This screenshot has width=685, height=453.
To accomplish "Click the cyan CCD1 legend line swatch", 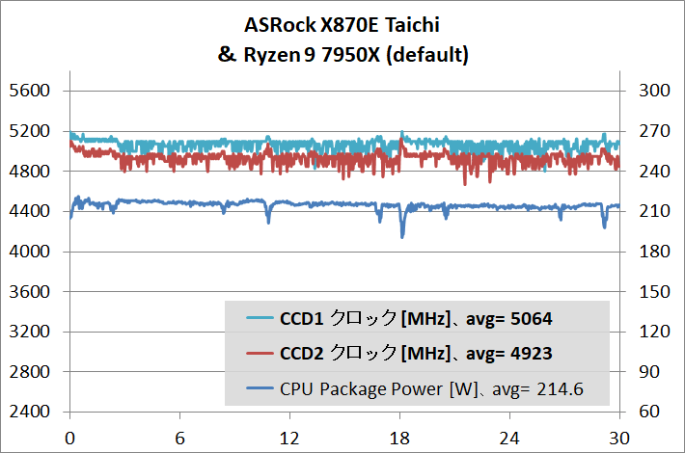I will pyautogui.click(x=260, y=318).
